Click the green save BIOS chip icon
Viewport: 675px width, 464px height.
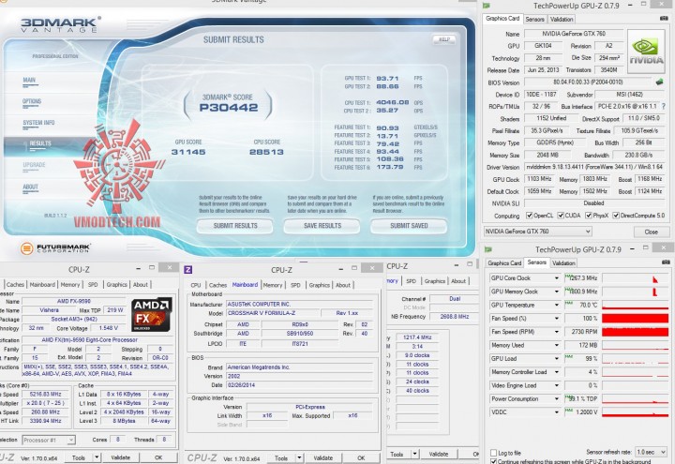[659, 82]
